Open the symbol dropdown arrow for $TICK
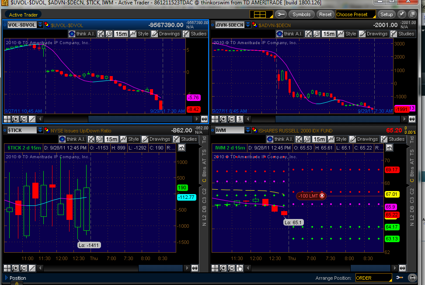 click(40, 130)
